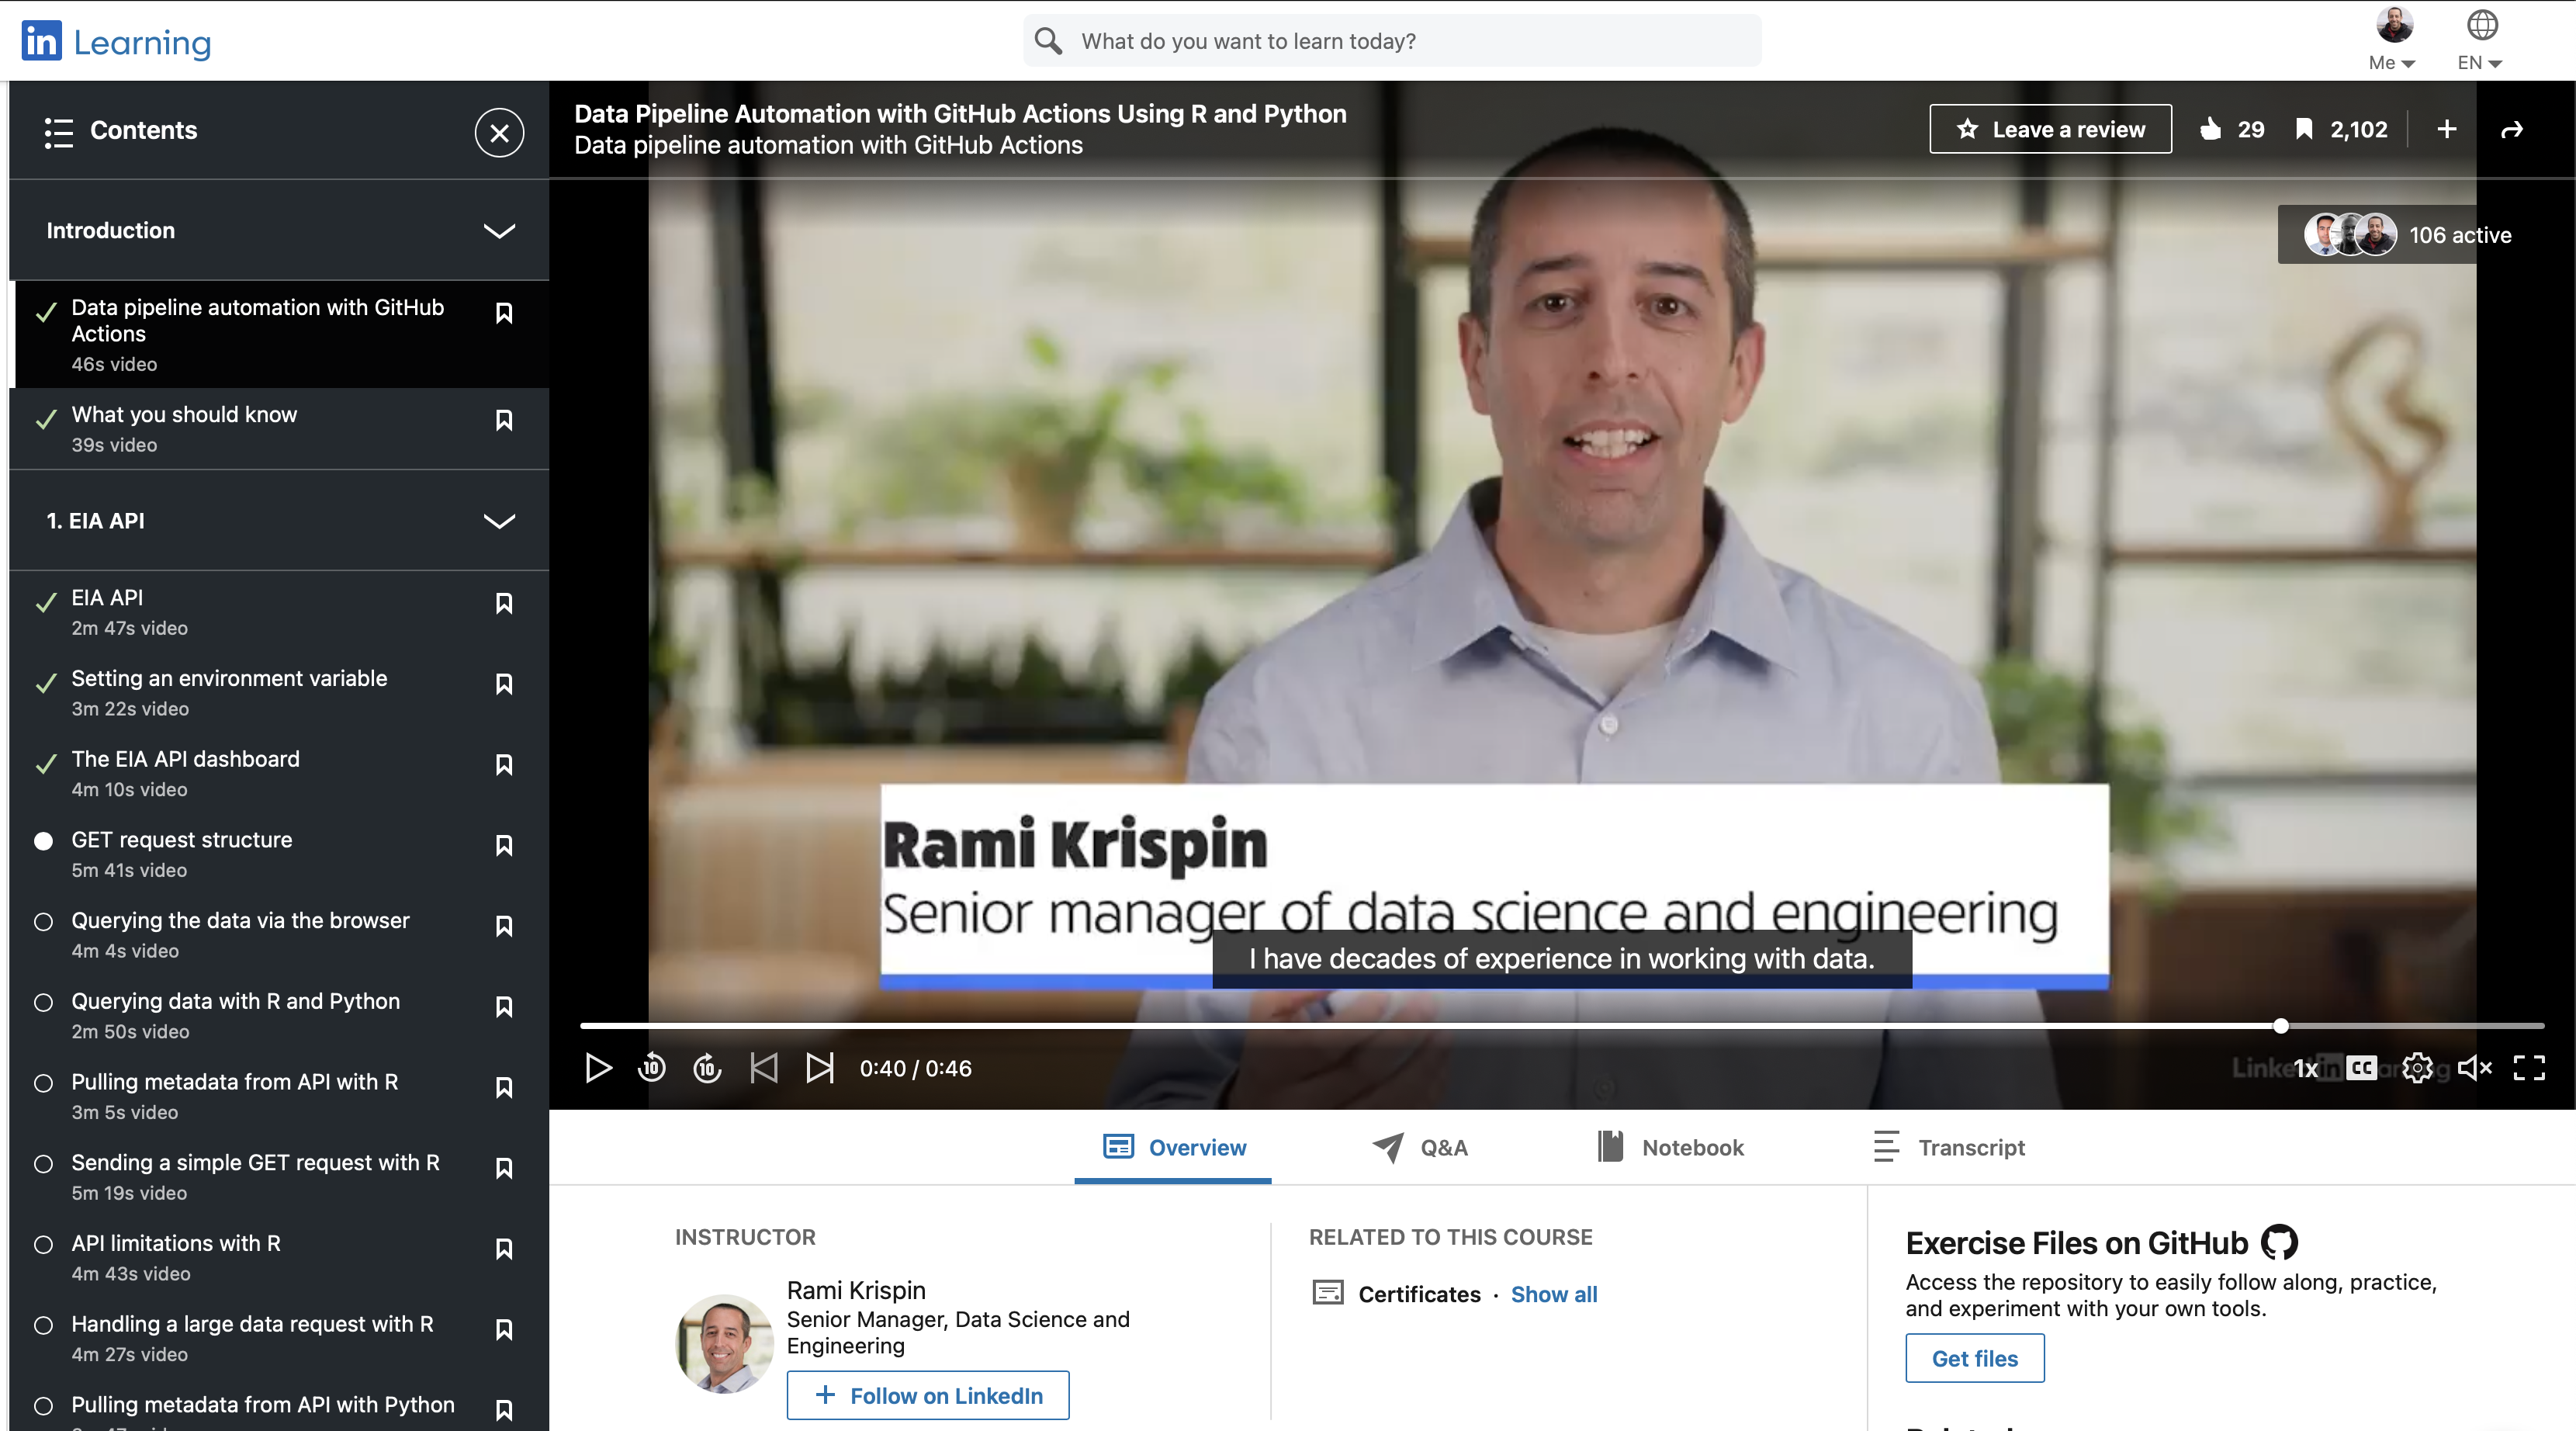Go to next video
Viewport: 2576px width, 1431px height.
click(x=820, y=1068)
